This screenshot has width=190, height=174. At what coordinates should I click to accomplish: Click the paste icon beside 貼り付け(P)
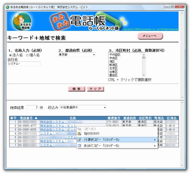pyautogui.click(x=79, y=134)
